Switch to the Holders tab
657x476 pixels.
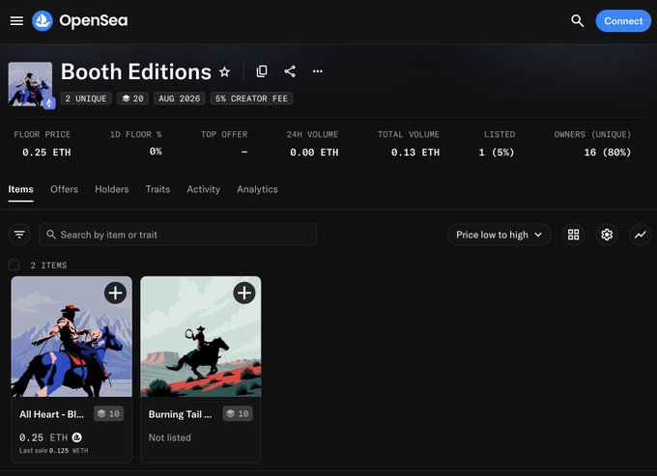[112, 189]
